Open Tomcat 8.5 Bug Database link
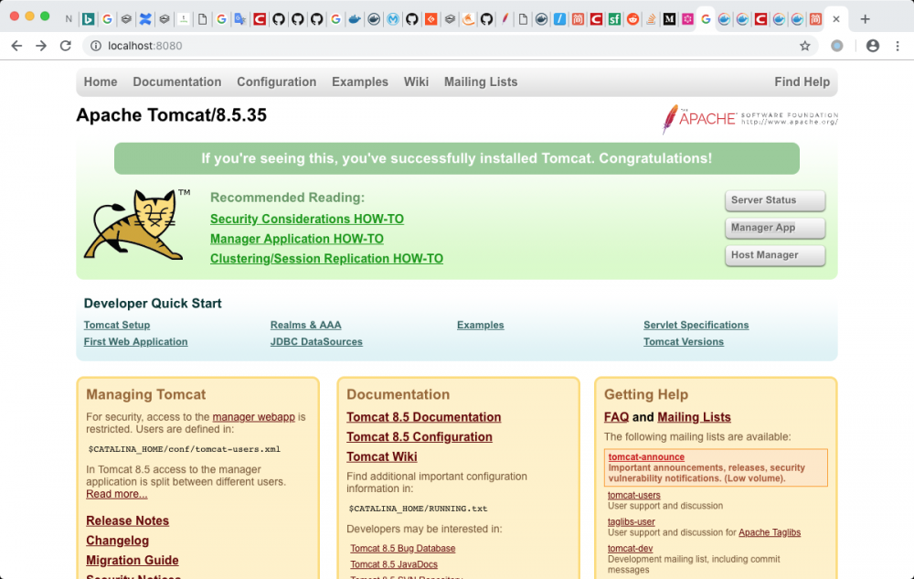914x579 pixels. tap(403, 548)
